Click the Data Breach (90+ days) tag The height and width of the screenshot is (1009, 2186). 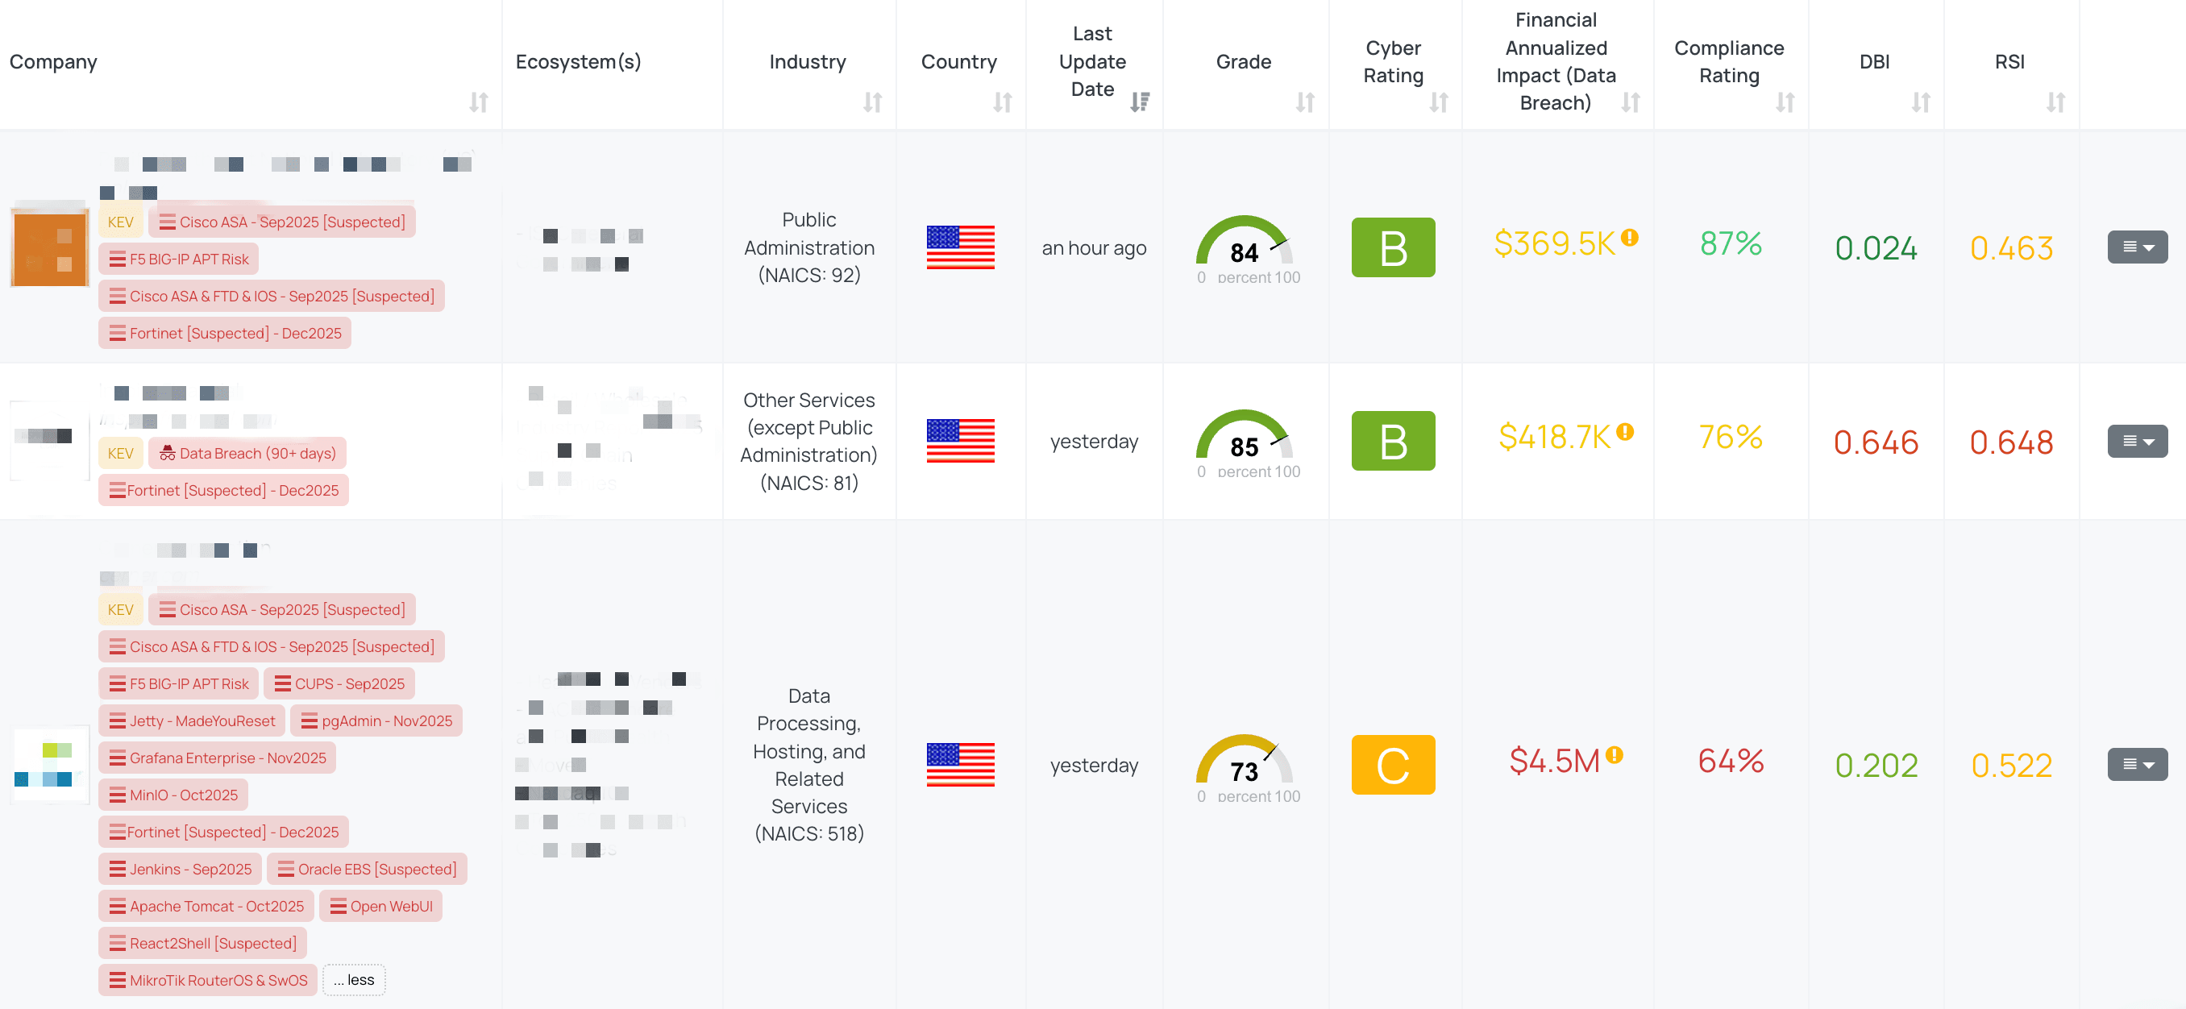click(x=247, y=453)
